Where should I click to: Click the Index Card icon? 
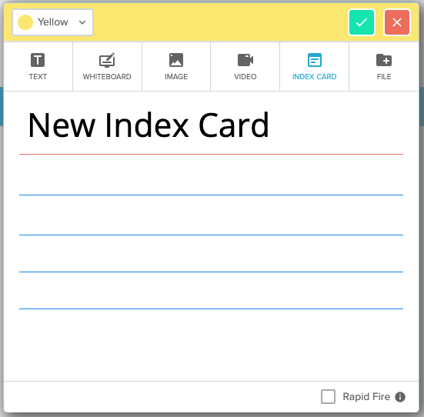(315, 60)
